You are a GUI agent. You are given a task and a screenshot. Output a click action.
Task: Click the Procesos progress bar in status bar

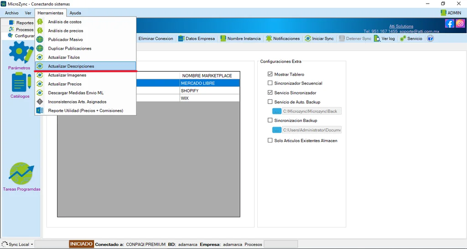pyautogui.click(x=280, y=244)
